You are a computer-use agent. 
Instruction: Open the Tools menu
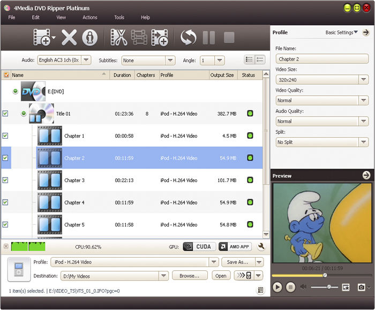[x=119, y=18]
